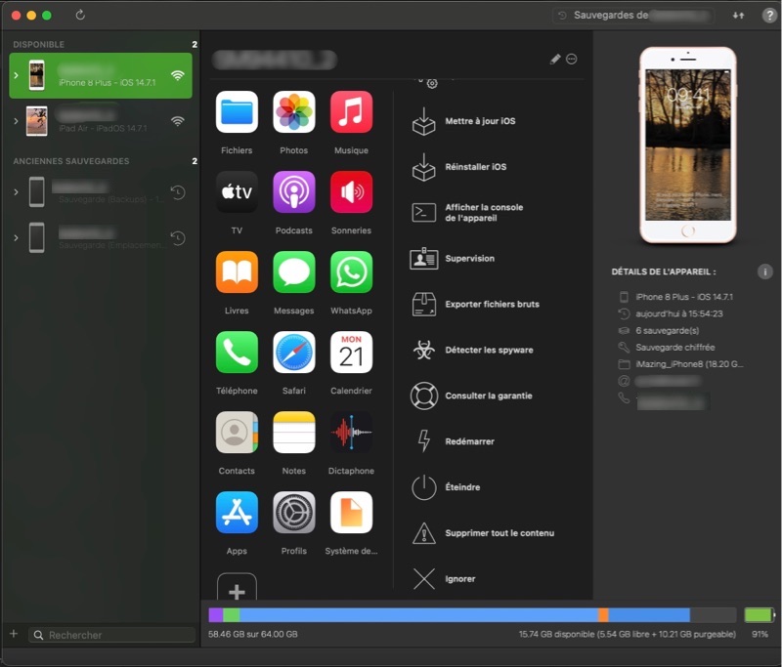The height and width of the screenshot is (667, 782).
Task: Open the Dictaphone voice memos icon
Action: pos(351,433)
